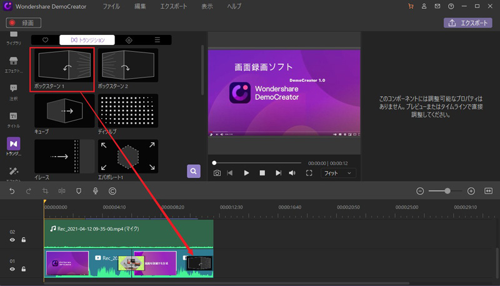Click the copyright circle icon in toolbar

click(112, 191)
